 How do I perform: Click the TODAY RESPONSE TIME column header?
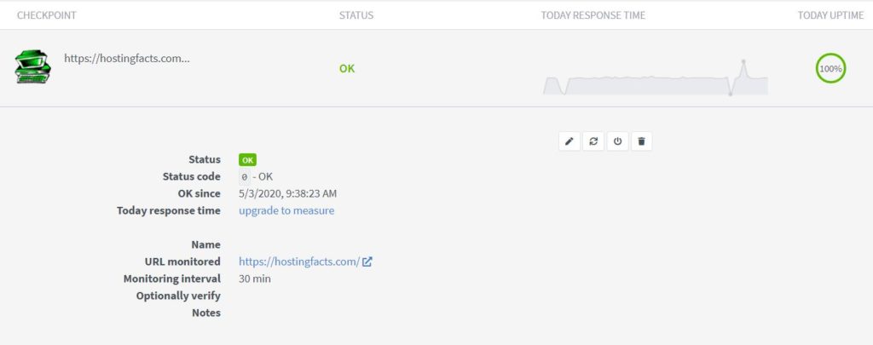[x=593, y=15]
